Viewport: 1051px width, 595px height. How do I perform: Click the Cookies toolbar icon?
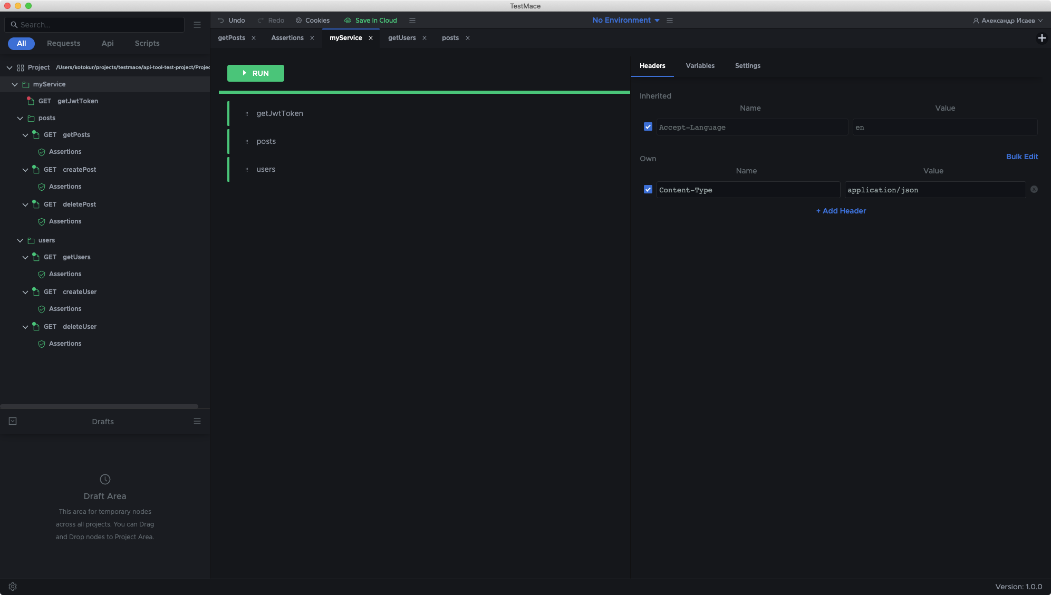298,21
